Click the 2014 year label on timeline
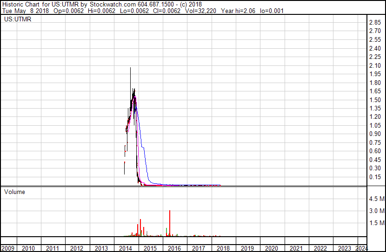This screenshot has width=386, height=252. point(126,248)
